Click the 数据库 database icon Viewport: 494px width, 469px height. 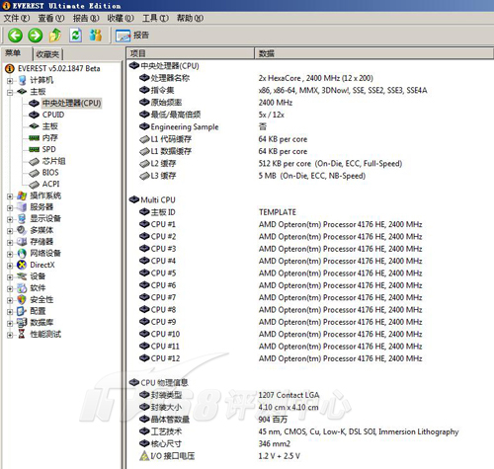[x=22, y=323]
